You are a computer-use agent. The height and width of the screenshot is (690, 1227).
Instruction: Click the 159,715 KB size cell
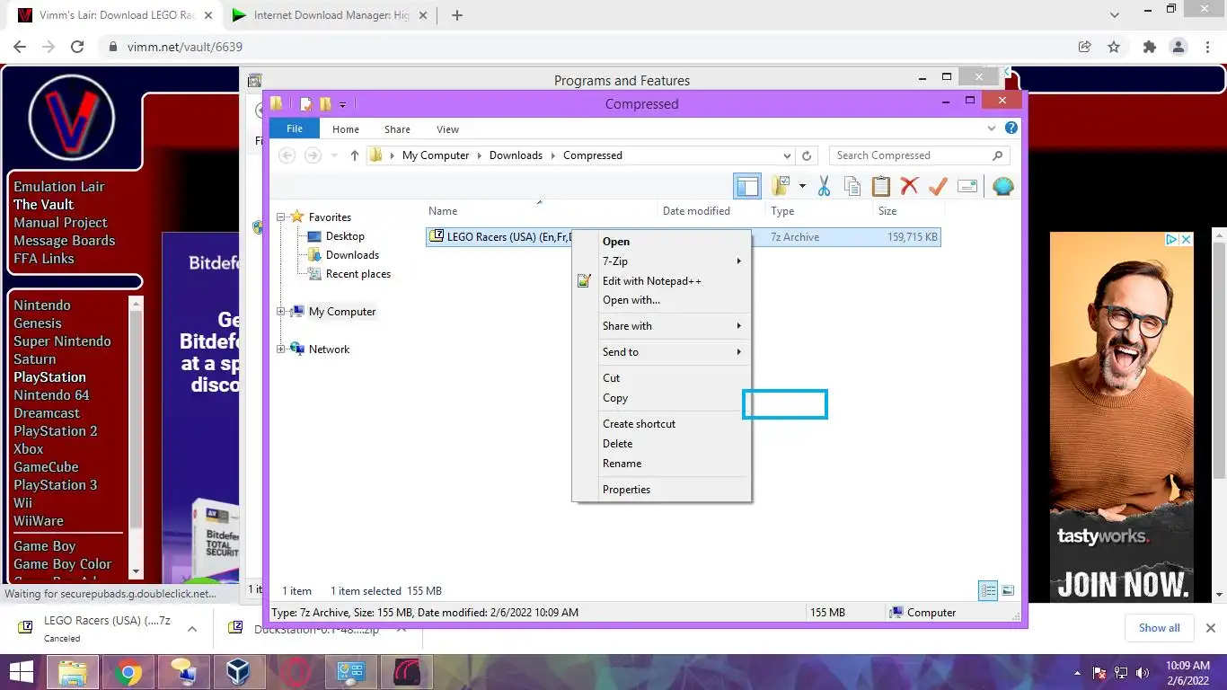pos(912,237)
